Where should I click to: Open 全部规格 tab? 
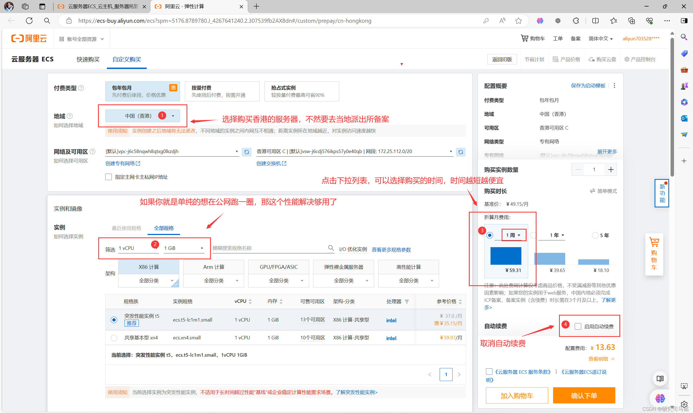[164, 228]
